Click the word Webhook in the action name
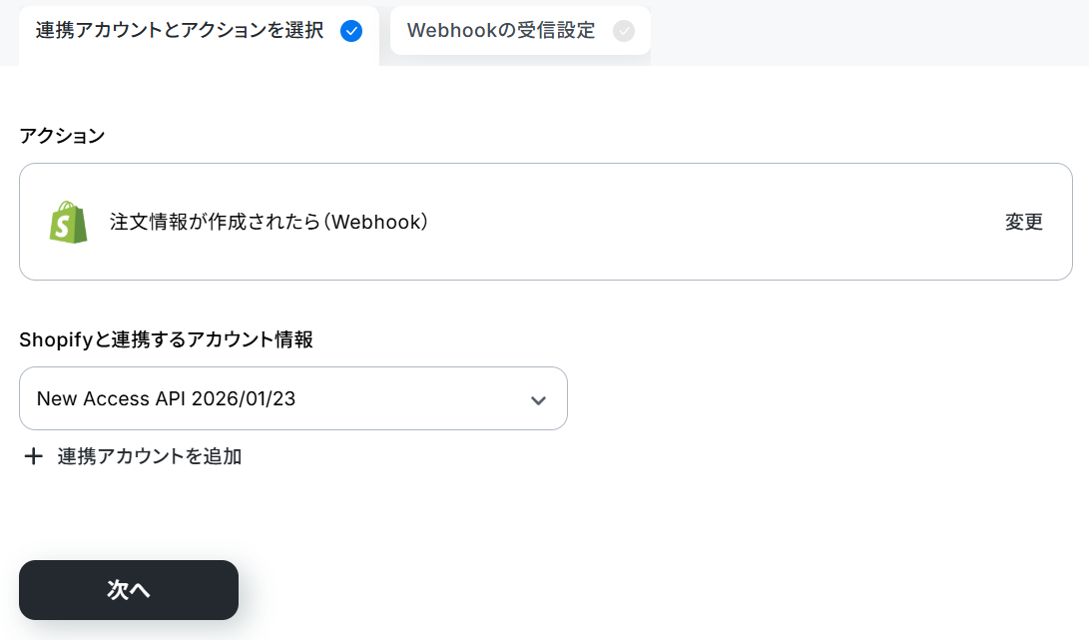 coord(377,222)
